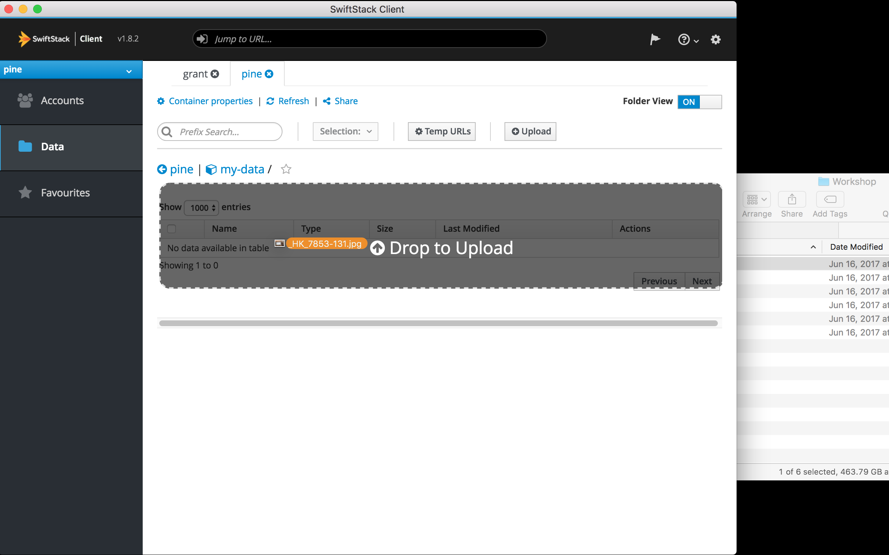Screen dimensions: 889x555
Task: Toggle sort direction caret in Finder header
Action: (813, 247)
